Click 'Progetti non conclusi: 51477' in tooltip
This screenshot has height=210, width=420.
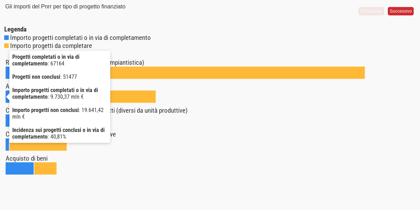click(44, 77)
